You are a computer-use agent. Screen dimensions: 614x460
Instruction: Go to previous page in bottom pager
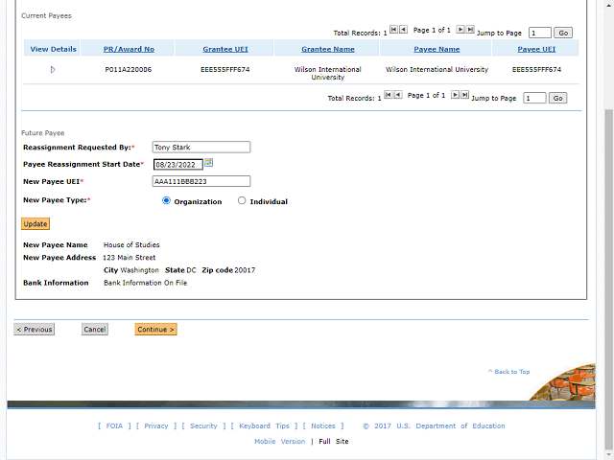click(397, 95)
